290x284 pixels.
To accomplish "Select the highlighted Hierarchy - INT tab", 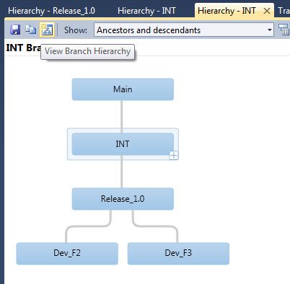I will 227,11.
